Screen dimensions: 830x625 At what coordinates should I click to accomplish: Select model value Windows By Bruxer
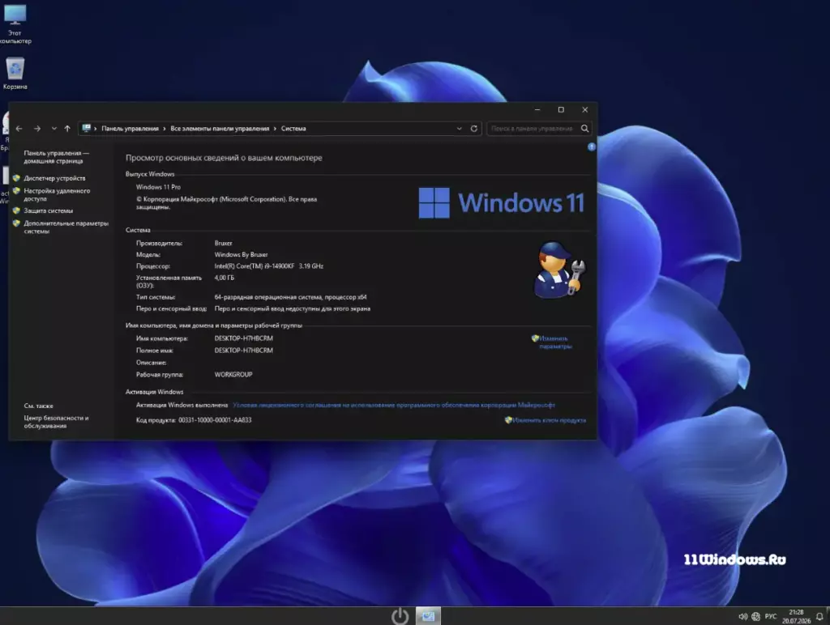(x=241, y=254)
